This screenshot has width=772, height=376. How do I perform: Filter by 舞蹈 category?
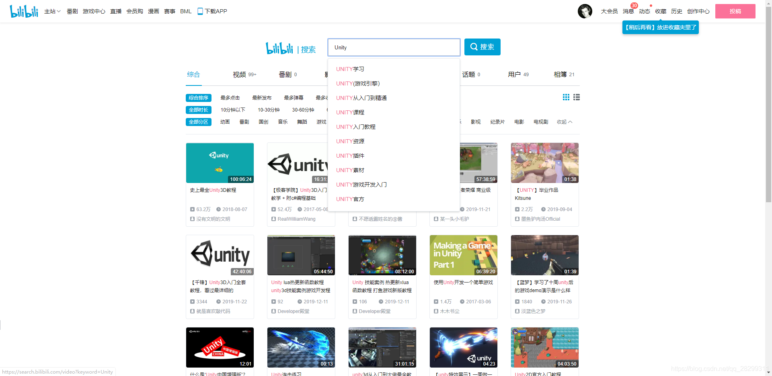pos(302,122)
